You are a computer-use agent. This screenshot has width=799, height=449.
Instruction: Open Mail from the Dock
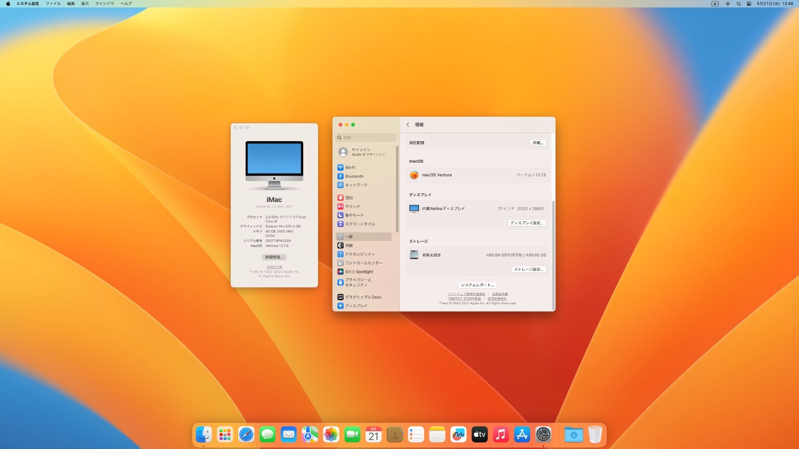coord(289,435)
